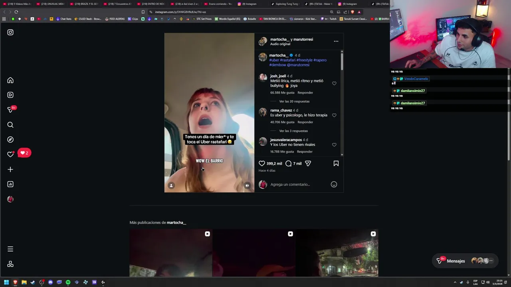Open Wordle Español bookmark
This screenshot has height=287, width=511.
click(x=228, y=19)
